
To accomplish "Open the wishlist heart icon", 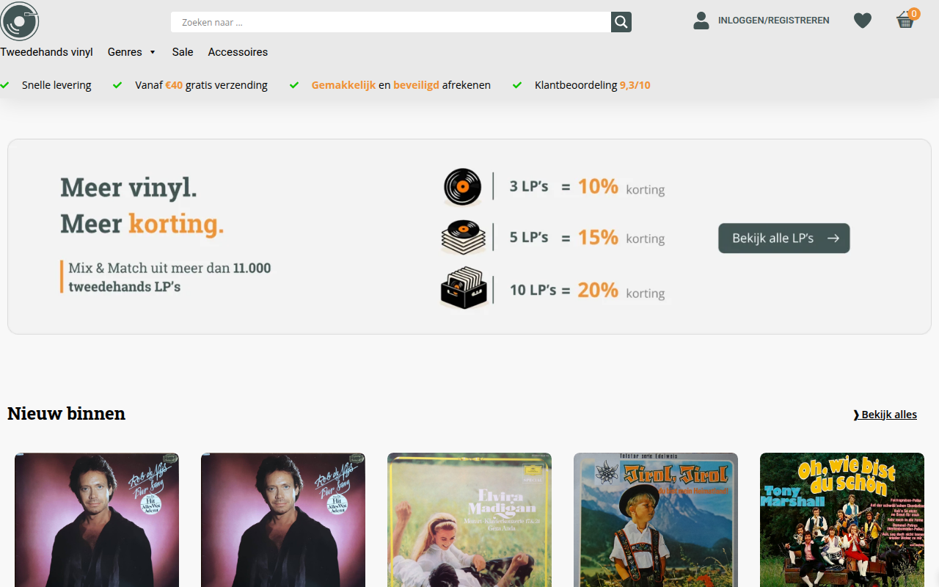I will pyautogui.click(x=863, y=21).
